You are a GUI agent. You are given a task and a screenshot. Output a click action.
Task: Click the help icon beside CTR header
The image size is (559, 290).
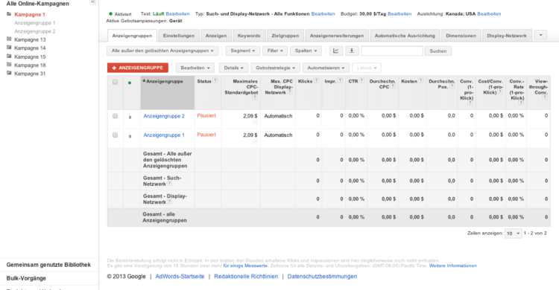(361, 81)
